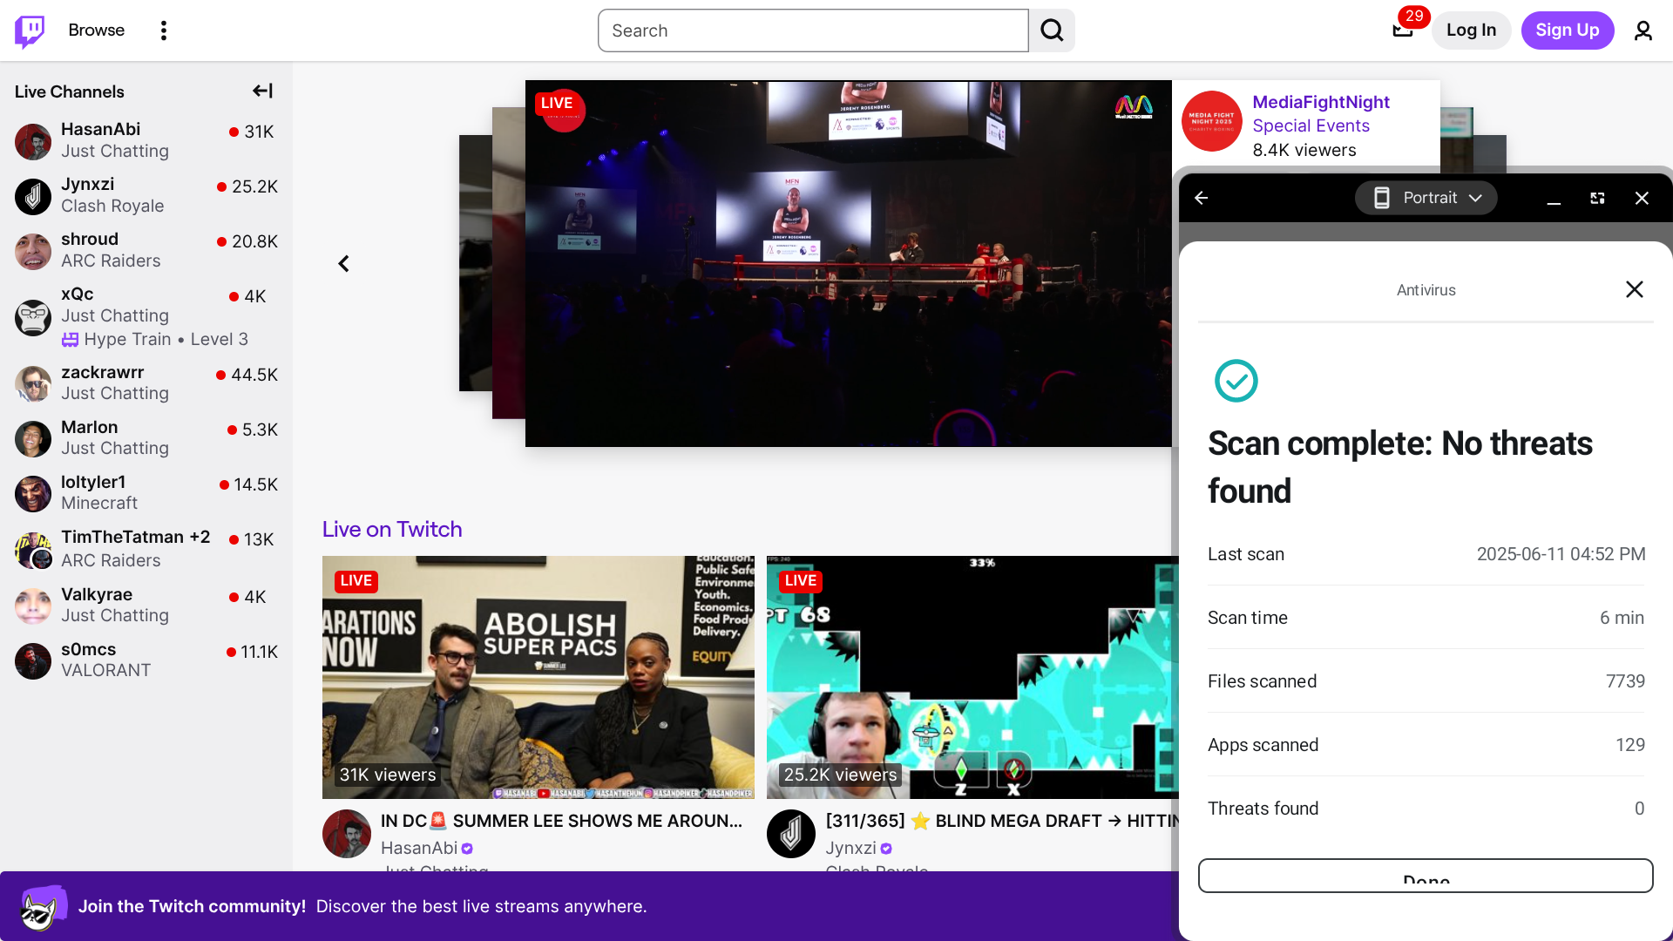
Task: Open the user profile icon
Action: point(1643,30)
